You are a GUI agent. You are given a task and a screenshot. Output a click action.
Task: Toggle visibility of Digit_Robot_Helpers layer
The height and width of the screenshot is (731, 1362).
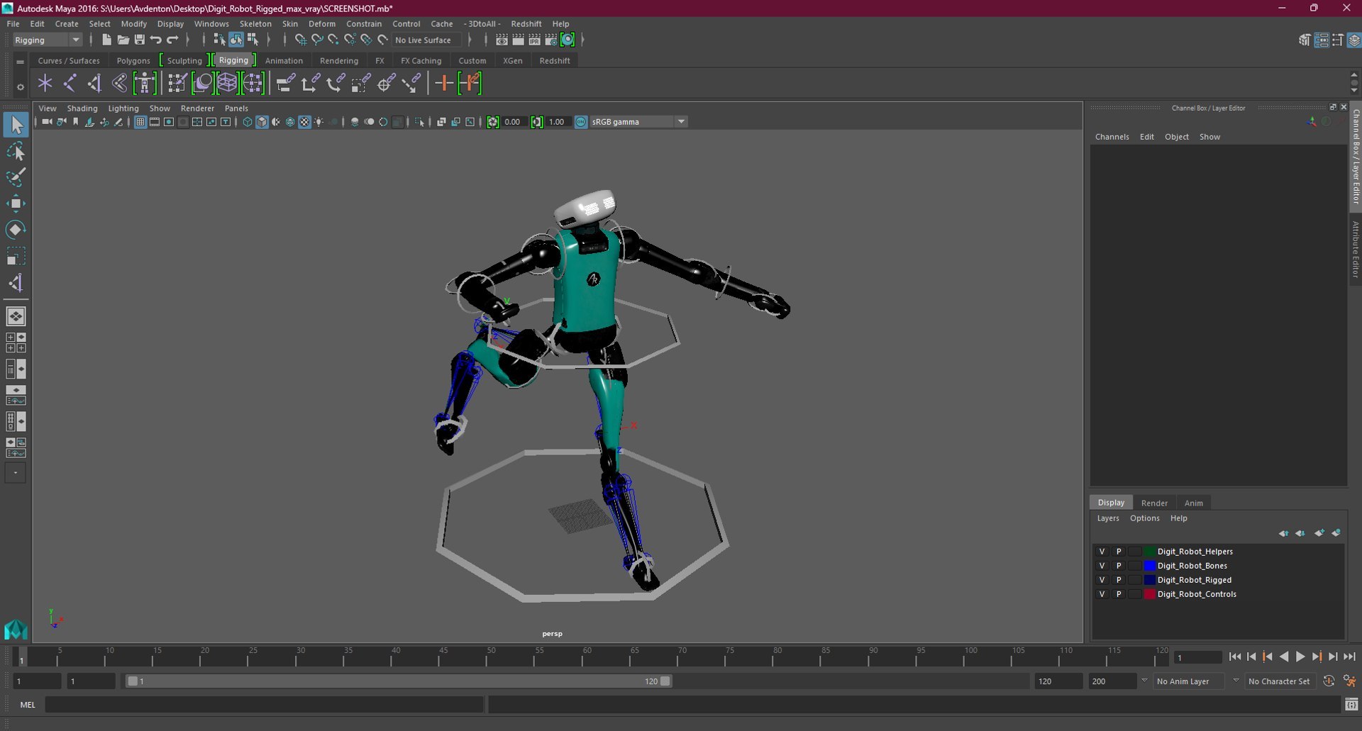[x=1102, y=552]
